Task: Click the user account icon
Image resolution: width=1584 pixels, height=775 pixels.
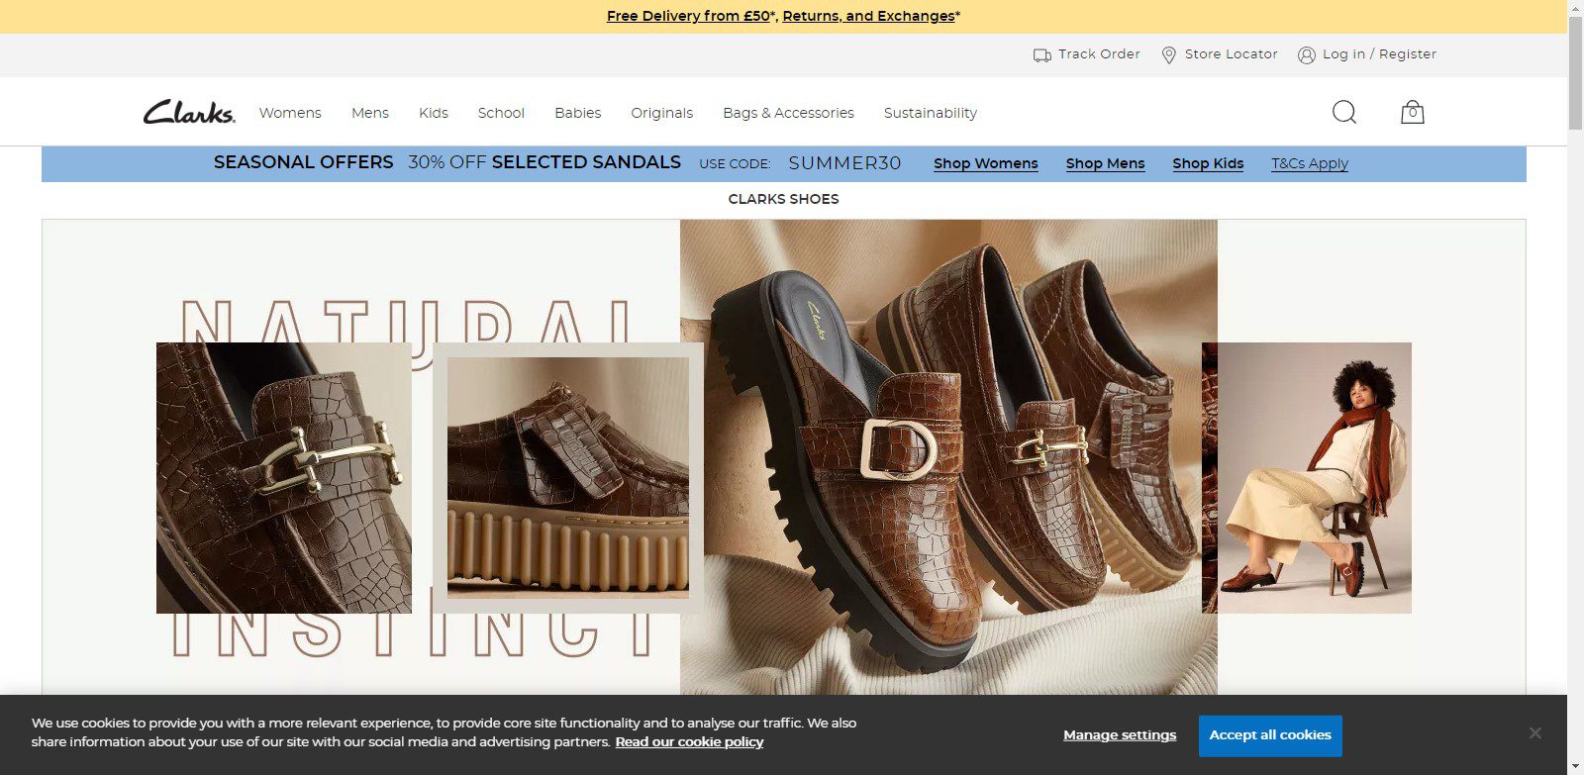Action: [x=1306, y=55]
